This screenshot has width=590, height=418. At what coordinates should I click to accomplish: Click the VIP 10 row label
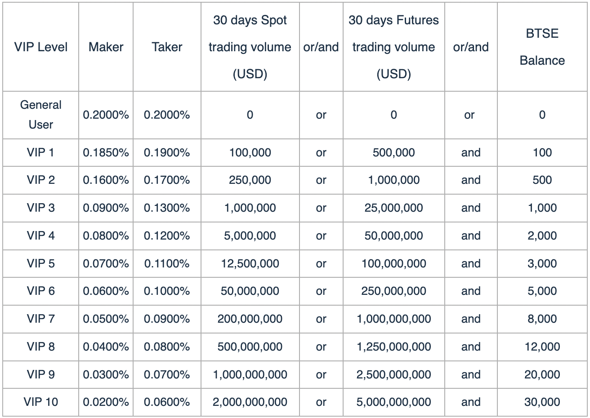40,402
